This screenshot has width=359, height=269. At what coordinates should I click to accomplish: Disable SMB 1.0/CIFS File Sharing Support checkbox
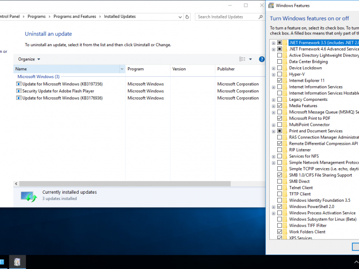click(x=280, y=175)
